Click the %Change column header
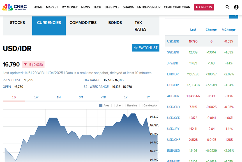This screenshot has width=242, height=162. click(x=229, y=30)
